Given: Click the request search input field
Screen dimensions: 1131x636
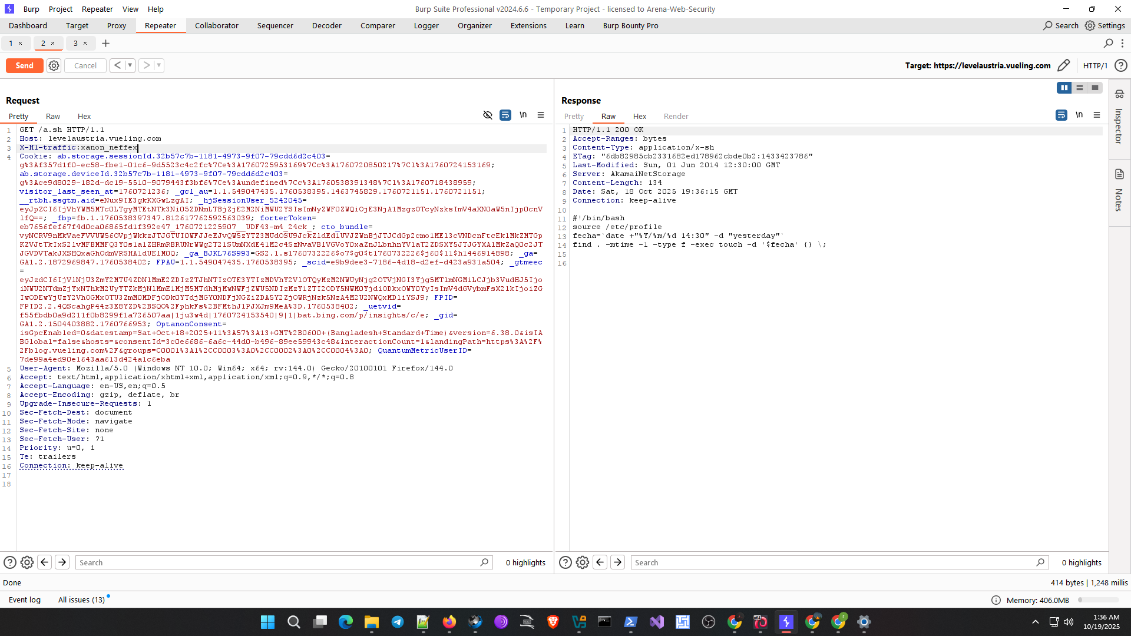Looking at the screenshot, I should 277,562.
